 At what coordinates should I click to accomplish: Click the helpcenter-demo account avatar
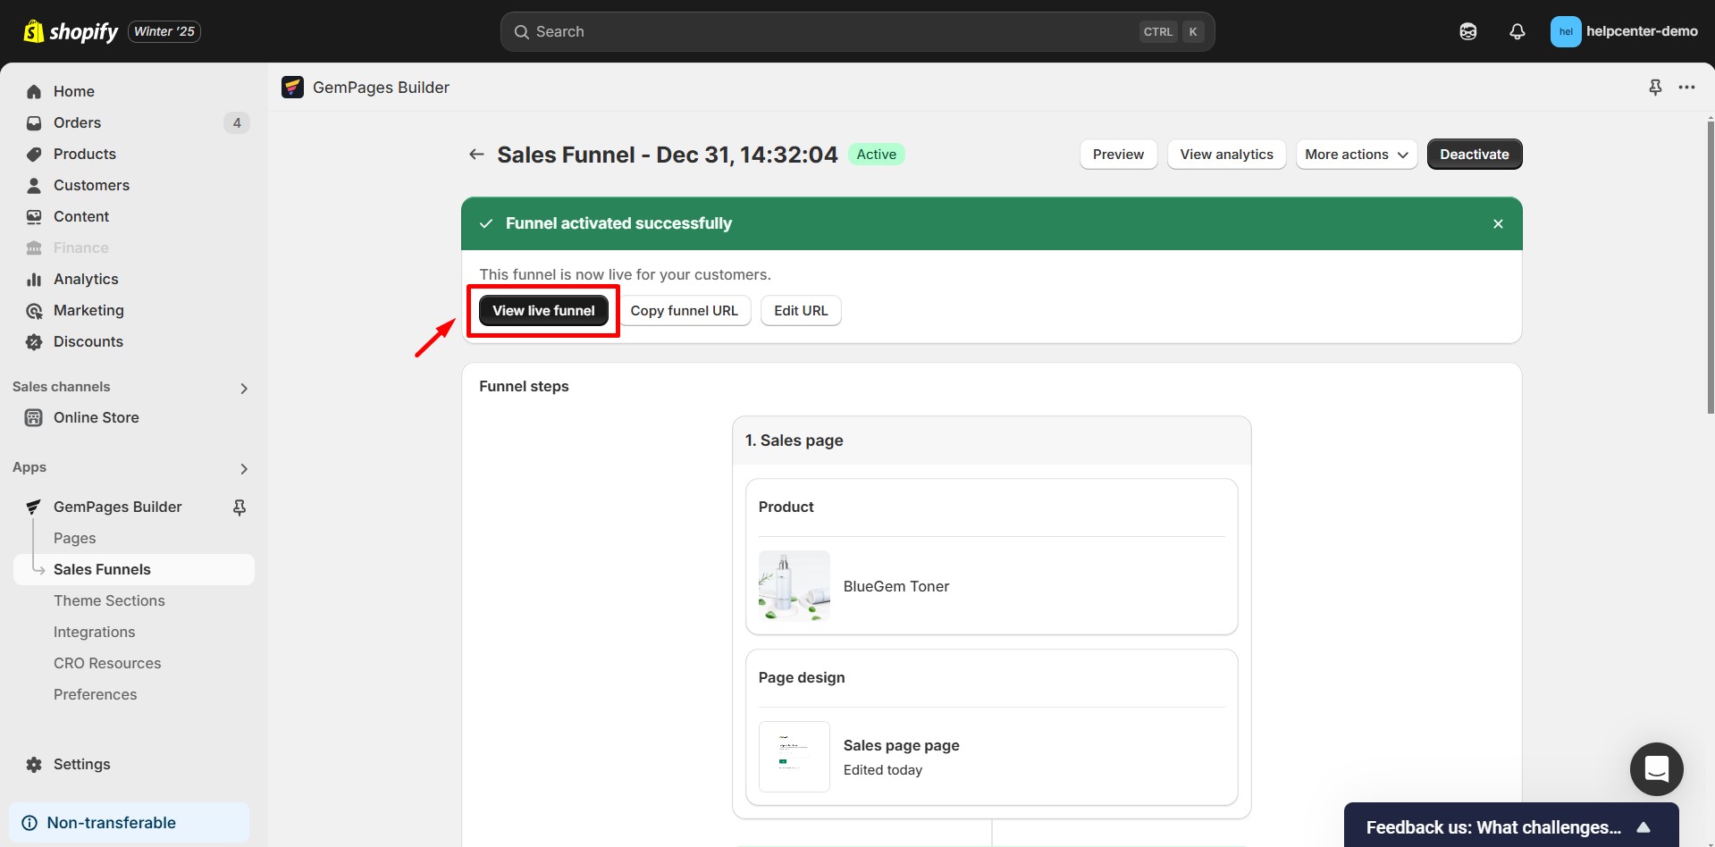1566,30
